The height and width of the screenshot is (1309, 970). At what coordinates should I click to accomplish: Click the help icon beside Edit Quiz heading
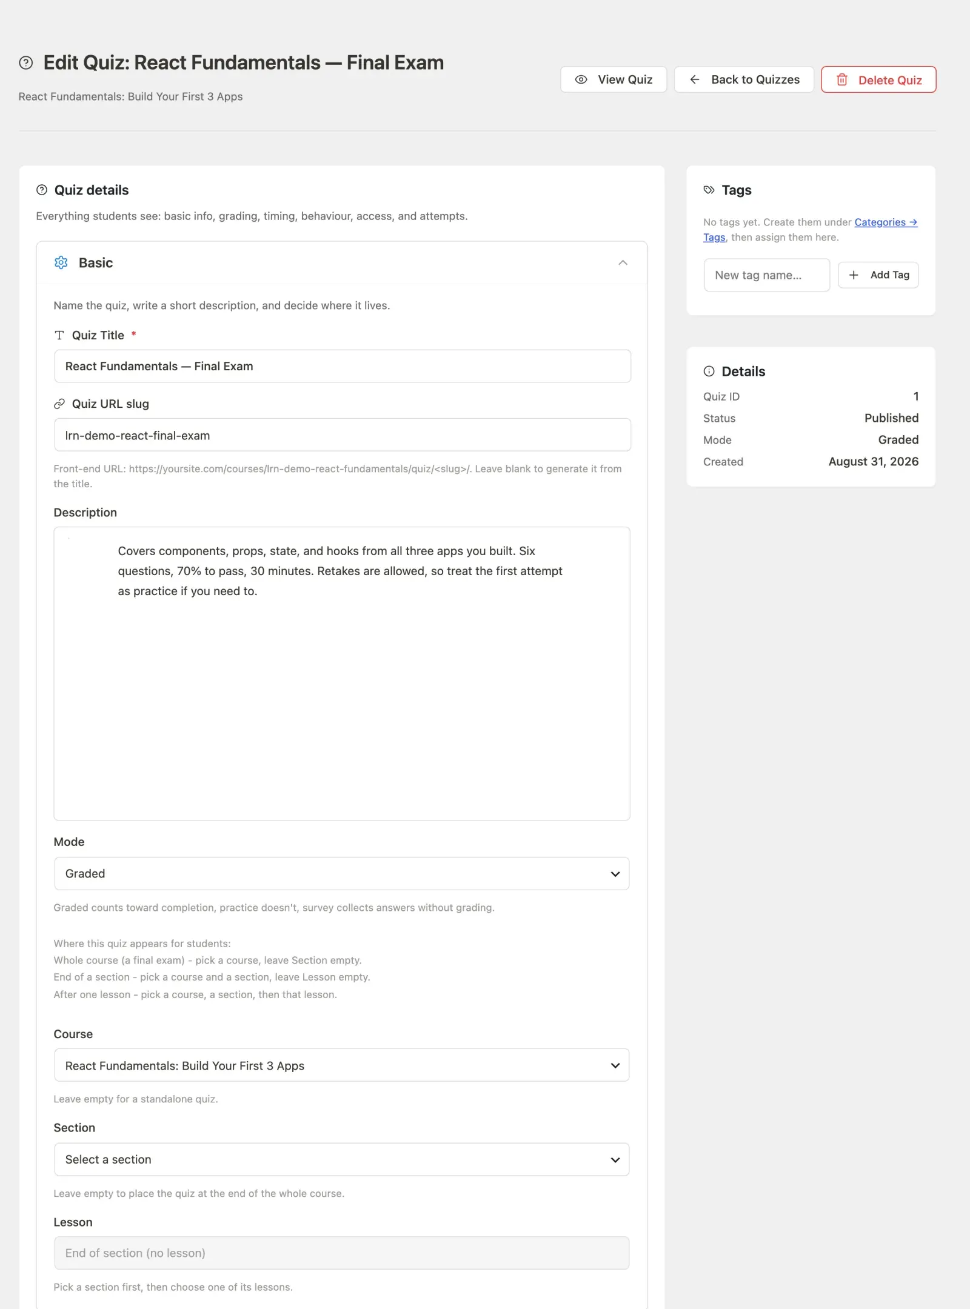click(x=26, y=62)
